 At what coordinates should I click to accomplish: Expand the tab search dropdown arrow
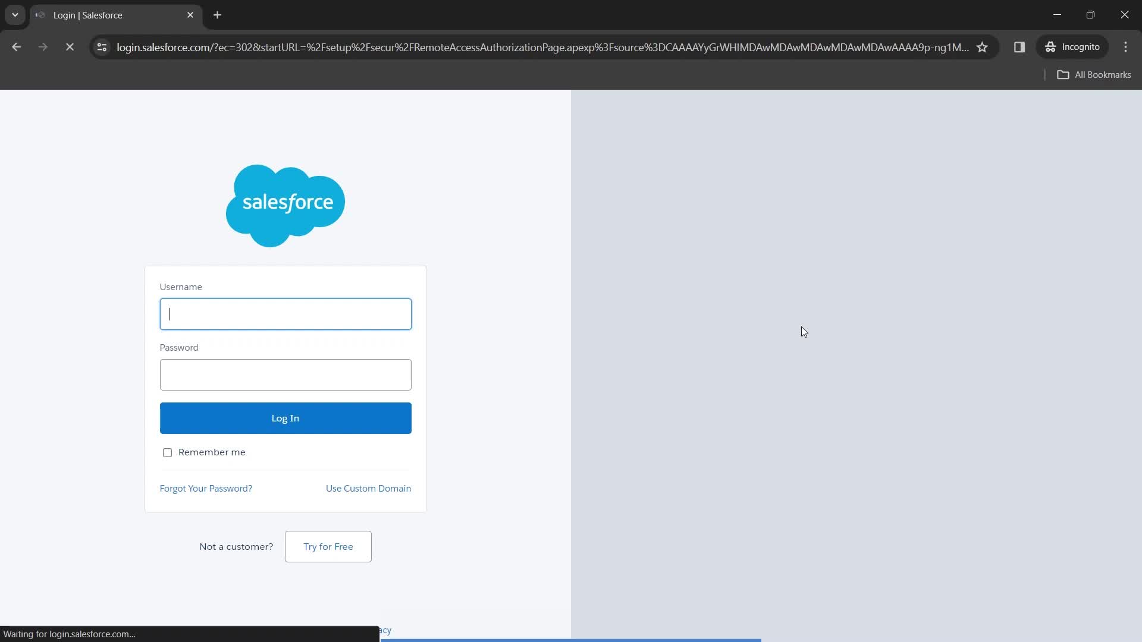(x=15, y=15)
